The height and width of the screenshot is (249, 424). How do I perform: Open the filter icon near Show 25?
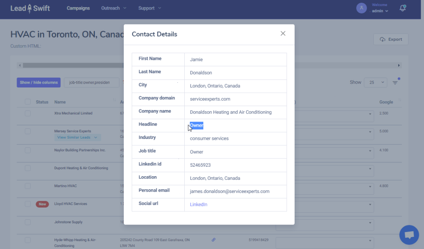pos(395,82)
